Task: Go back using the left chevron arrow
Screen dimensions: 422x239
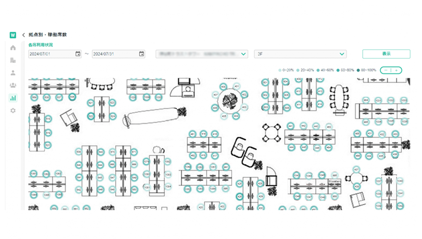Action: pyautogui.click(x=23, y=35)
